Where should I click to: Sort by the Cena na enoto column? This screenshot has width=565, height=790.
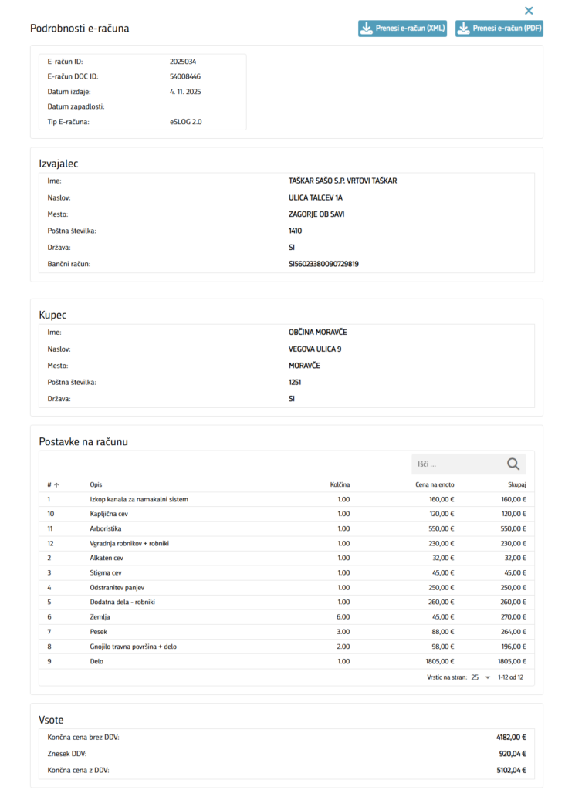click(x=434, y=485)
